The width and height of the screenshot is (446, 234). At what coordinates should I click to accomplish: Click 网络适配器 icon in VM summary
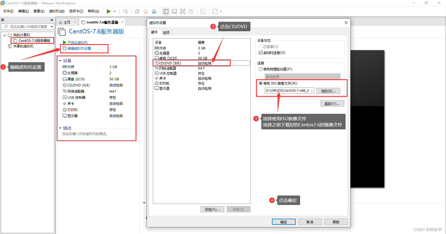pyautogui.click(x=65, y=91)
